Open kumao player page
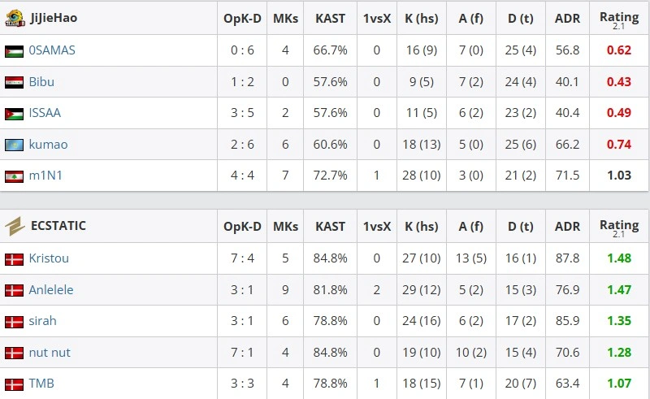The image size is (650, 399). pyautogui.click(x=48, y=145)
